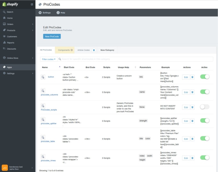Image resolution: width=218 pixels, height=172 pixels.
Task: Click the question mark icon on Components tab
Action: 71,50
